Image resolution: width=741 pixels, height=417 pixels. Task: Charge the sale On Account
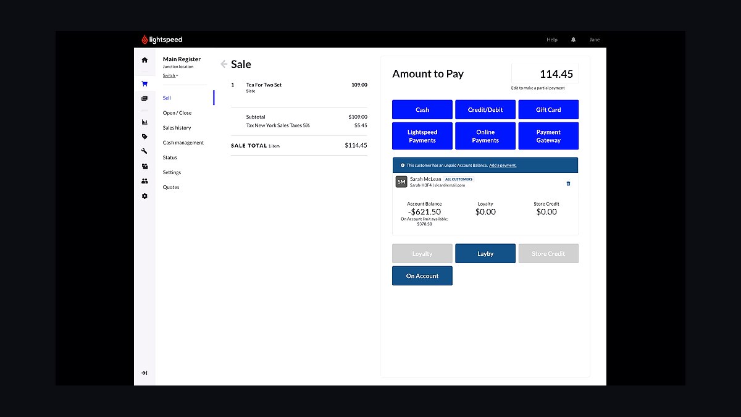[422, 276]
